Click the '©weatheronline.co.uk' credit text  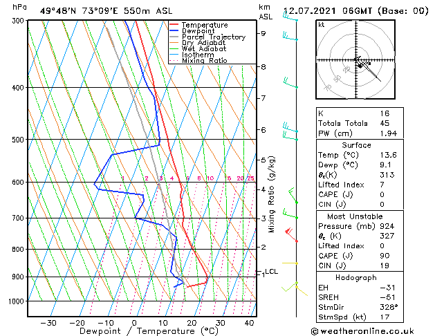(x=362, y=331)
